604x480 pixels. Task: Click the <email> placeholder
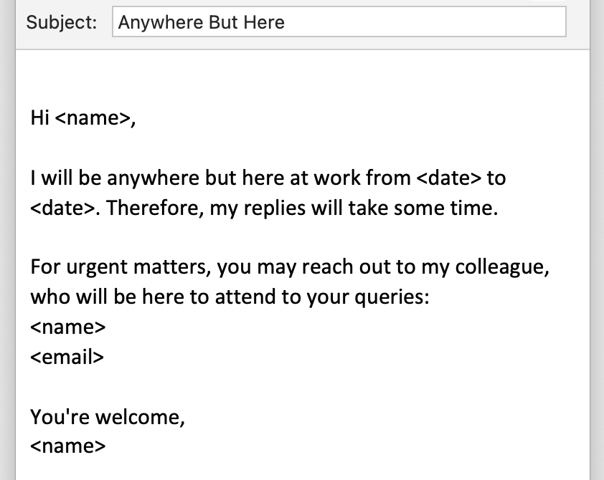point(67,357)
